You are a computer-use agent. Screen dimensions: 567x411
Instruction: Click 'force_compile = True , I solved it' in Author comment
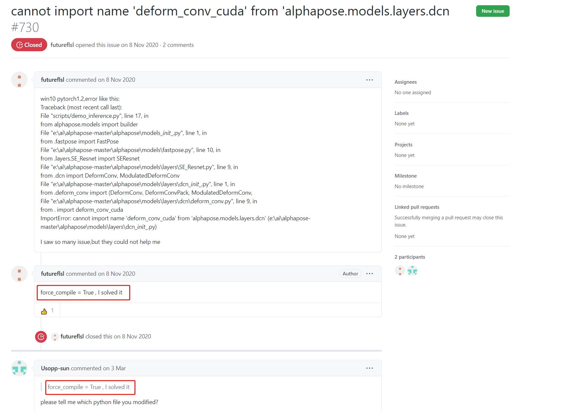(x=82, y=292)
